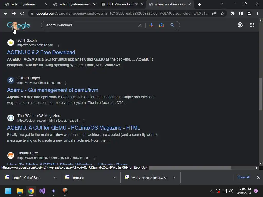Screen dimensions: 263x197
Task: Click the GitHub Pages globe favicon
Action: [11, 80]
